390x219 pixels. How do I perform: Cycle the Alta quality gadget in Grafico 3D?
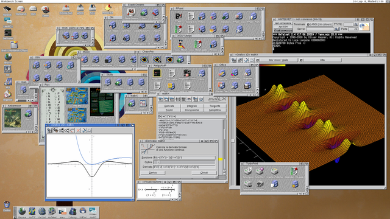[321, 60]
